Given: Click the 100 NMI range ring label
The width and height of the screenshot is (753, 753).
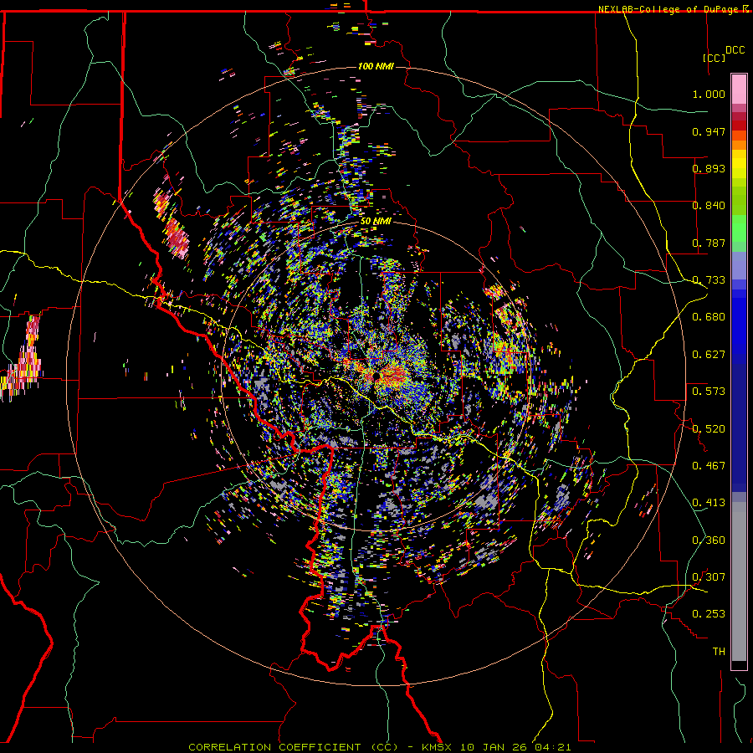Looking at the screenshot, I should point(376,66).
